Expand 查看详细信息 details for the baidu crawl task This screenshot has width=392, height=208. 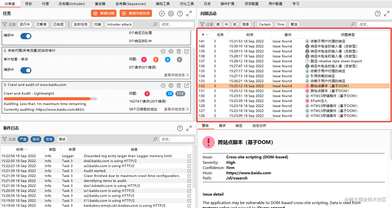tap(176, 109)
